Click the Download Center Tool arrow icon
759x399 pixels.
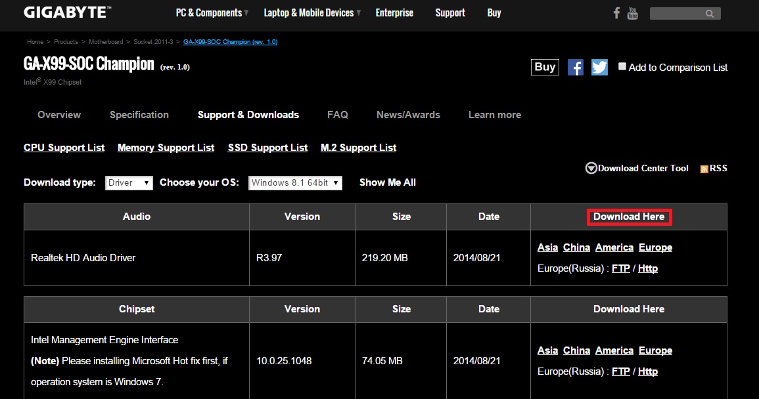[591, 168]
